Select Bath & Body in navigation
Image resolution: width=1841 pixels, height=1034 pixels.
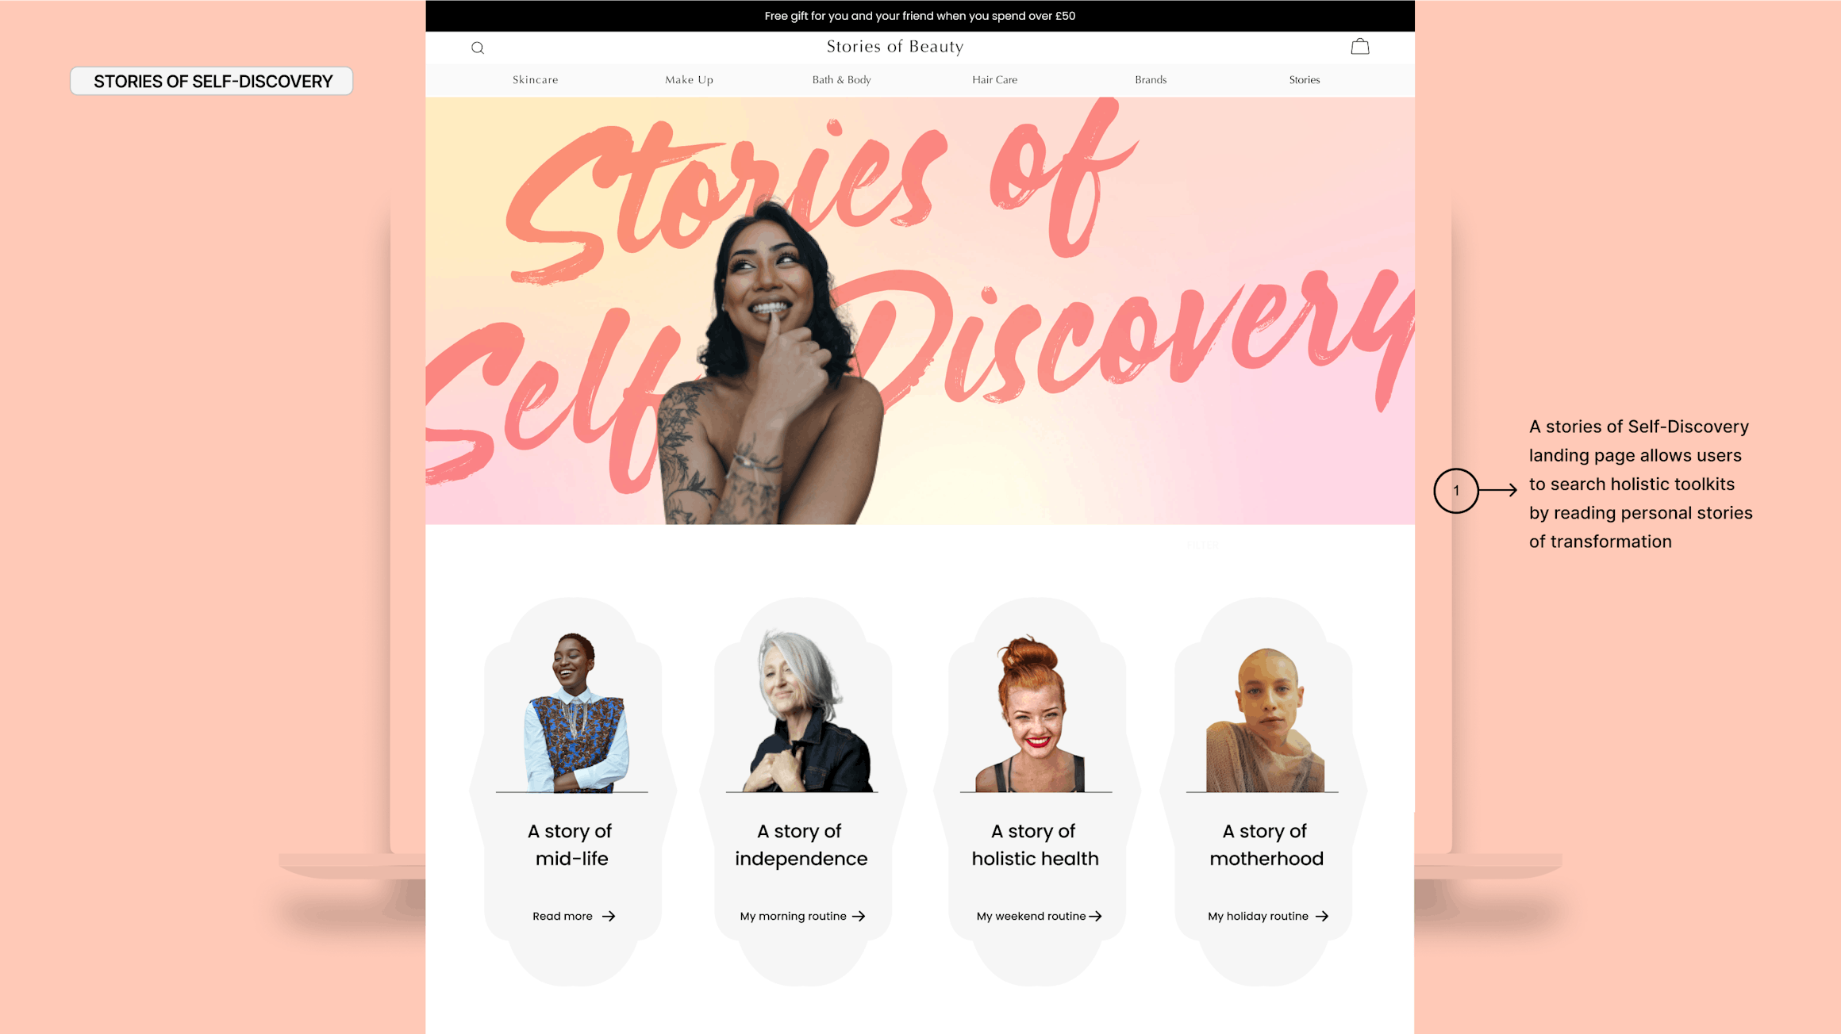[842, 80]
